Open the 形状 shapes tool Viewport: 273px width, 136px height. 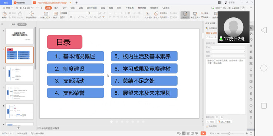[x=157, y=14]
